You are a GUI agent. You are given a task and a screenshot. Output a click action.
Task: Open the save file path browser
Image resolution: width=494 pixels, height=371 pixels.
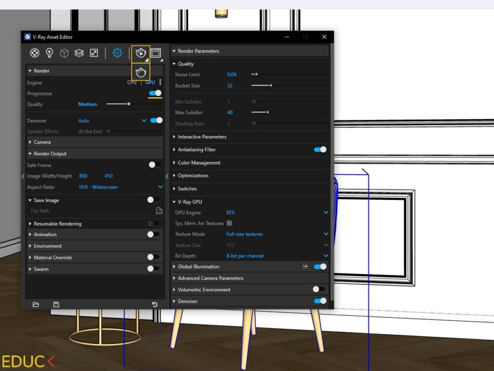[x=160, y=211]
